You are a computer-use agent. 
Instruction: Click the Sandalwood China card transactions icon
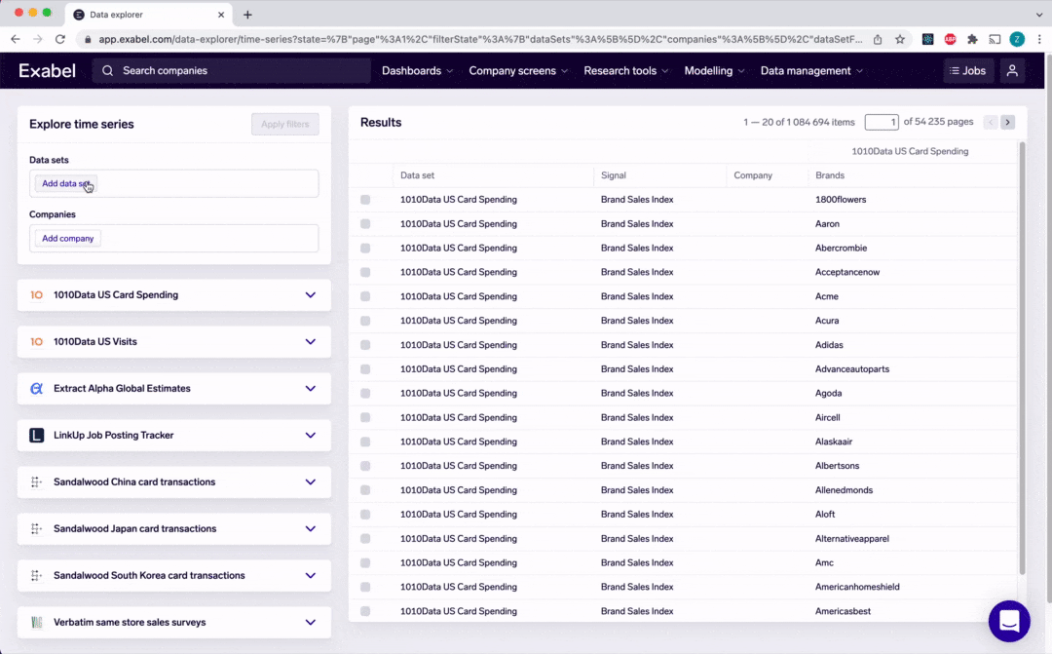pyautogui.click(x=36, y=482)
